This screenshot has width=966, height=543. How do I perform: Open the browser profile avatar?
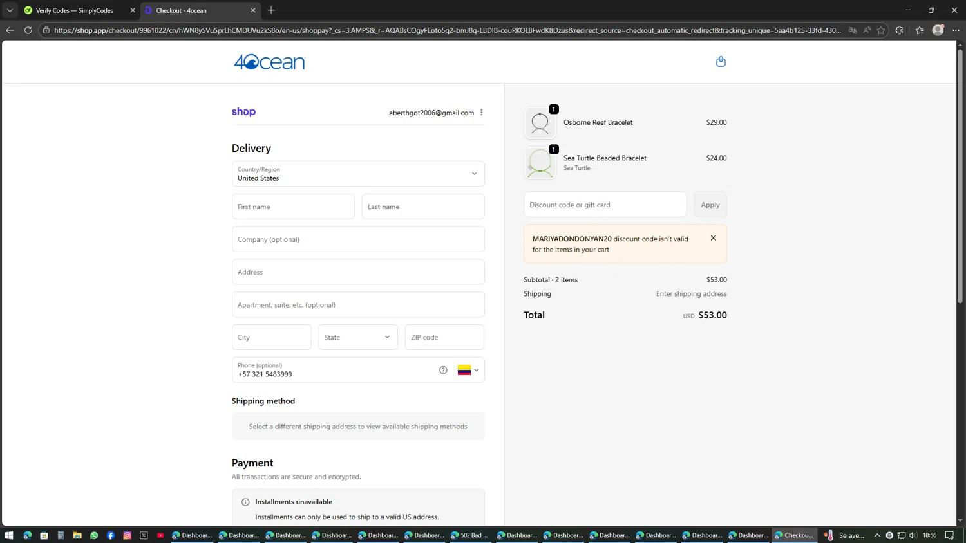click(x=938, y=30)
